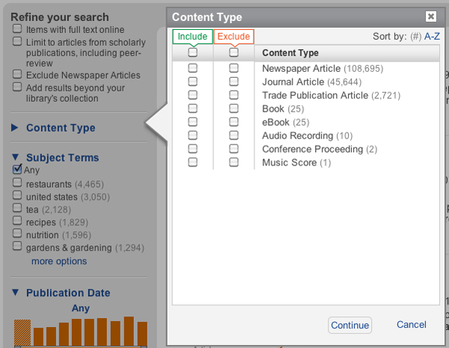Open more options under Subject Terms
Screen dimensions: 449x348
[x=59, y=261]
